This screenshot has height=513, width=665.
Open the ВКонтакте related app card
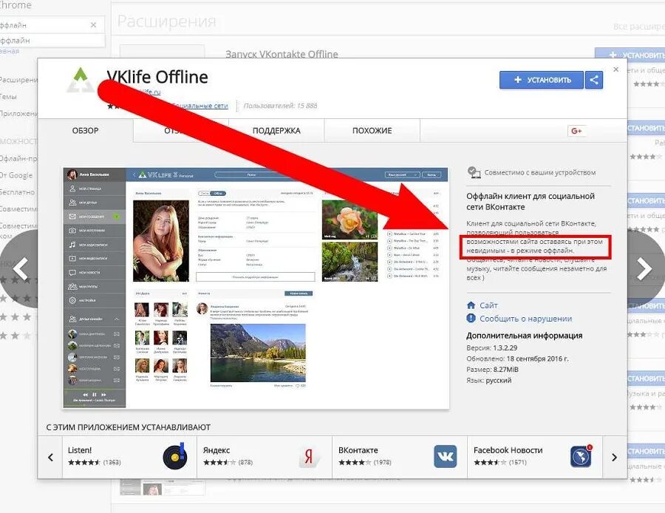(x=400, y=457)
